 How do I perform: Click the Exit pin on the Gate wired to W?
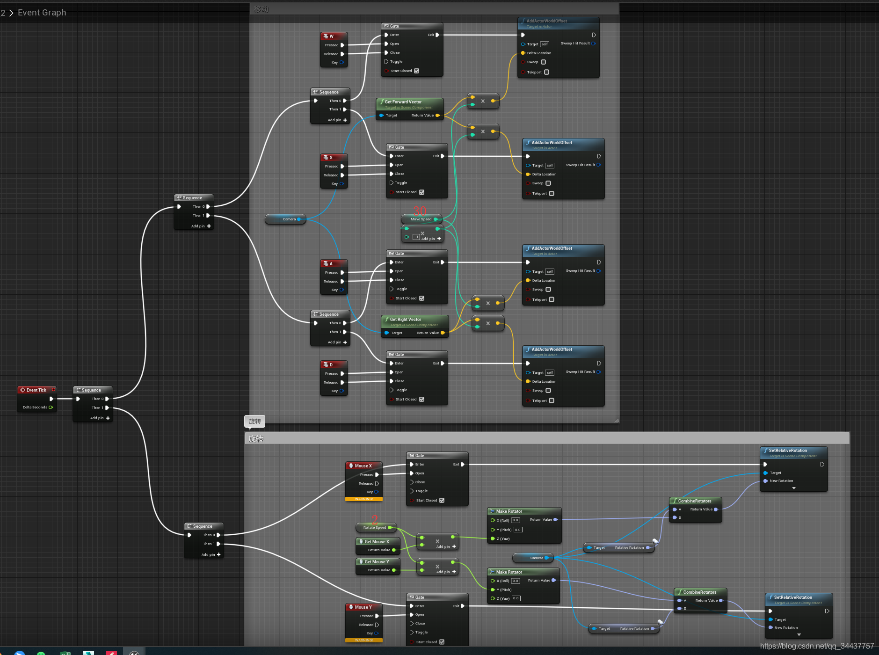pos(437,35)
